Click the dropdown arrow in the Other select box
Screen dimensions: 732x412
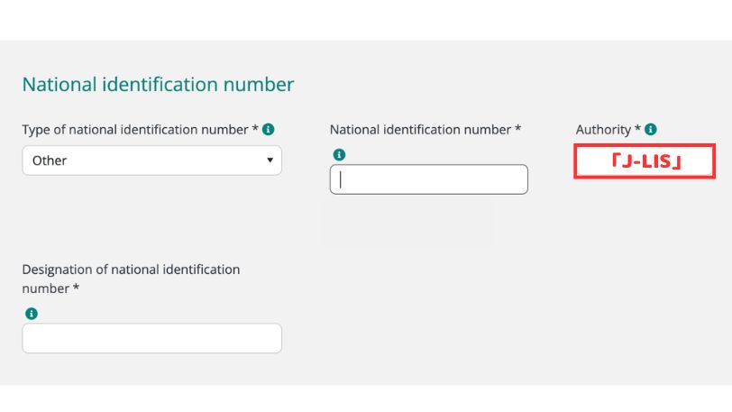pos(270,160)
